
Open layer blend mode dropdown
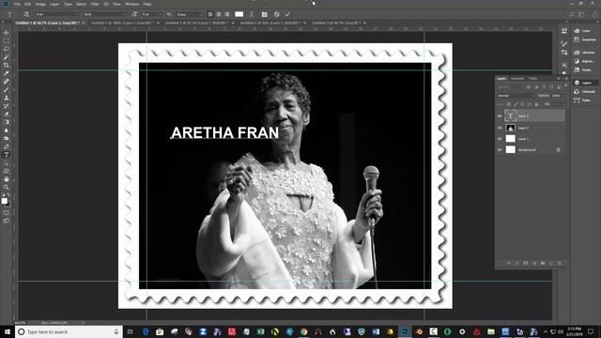[516, 96]
